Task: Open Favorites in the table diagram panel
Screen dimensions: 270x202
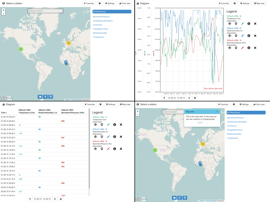Action: (x=90, y=104)
